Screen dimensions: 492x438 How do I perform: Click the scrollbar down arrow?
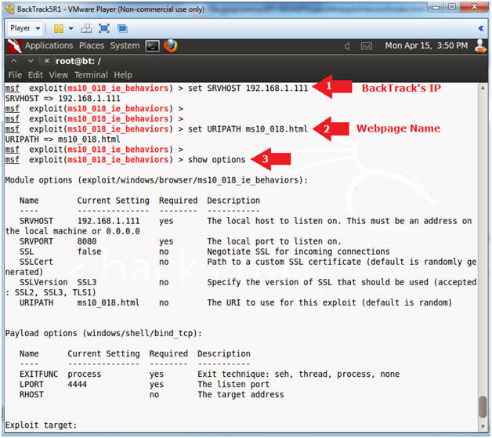pyautogui.click(x=483, y=426)
